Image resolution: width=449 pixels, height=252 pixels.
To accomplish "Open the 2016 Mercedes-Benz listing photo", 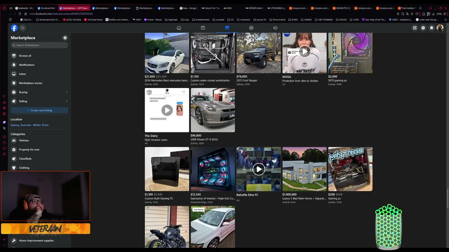I will [167, 53].
